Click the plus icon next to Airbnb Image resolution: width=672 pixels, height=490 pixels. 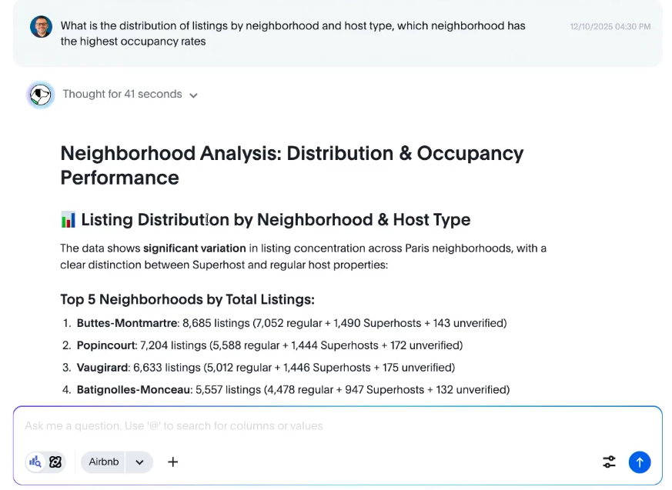click(173, 462)
